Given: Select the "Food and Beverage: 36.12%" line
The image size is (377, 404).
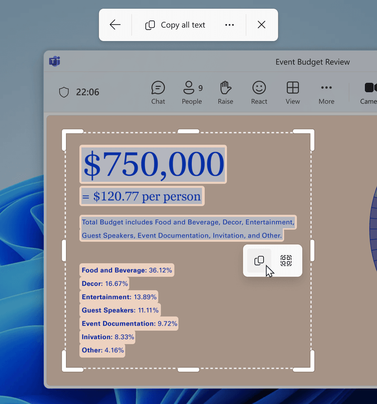Looking at the screenshot, I should click(x=127, y=270).
